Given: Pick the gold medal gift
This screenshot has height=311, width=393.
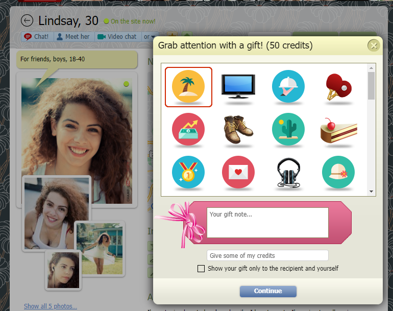Looking at the screenshot, I should 188,173.
